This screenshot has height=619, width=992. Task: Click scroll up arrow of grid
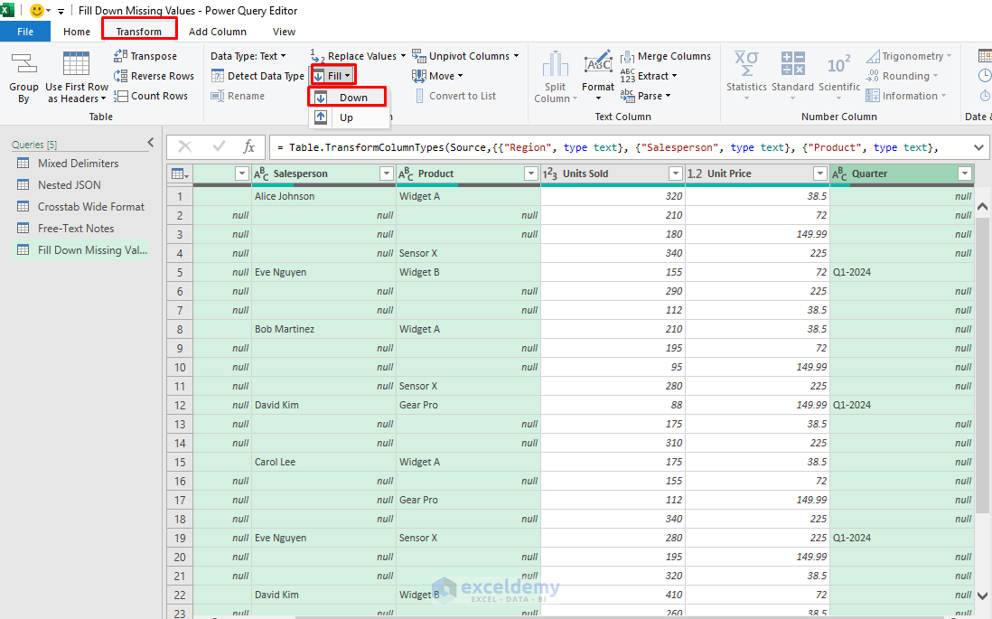click(x=982, y=207)
